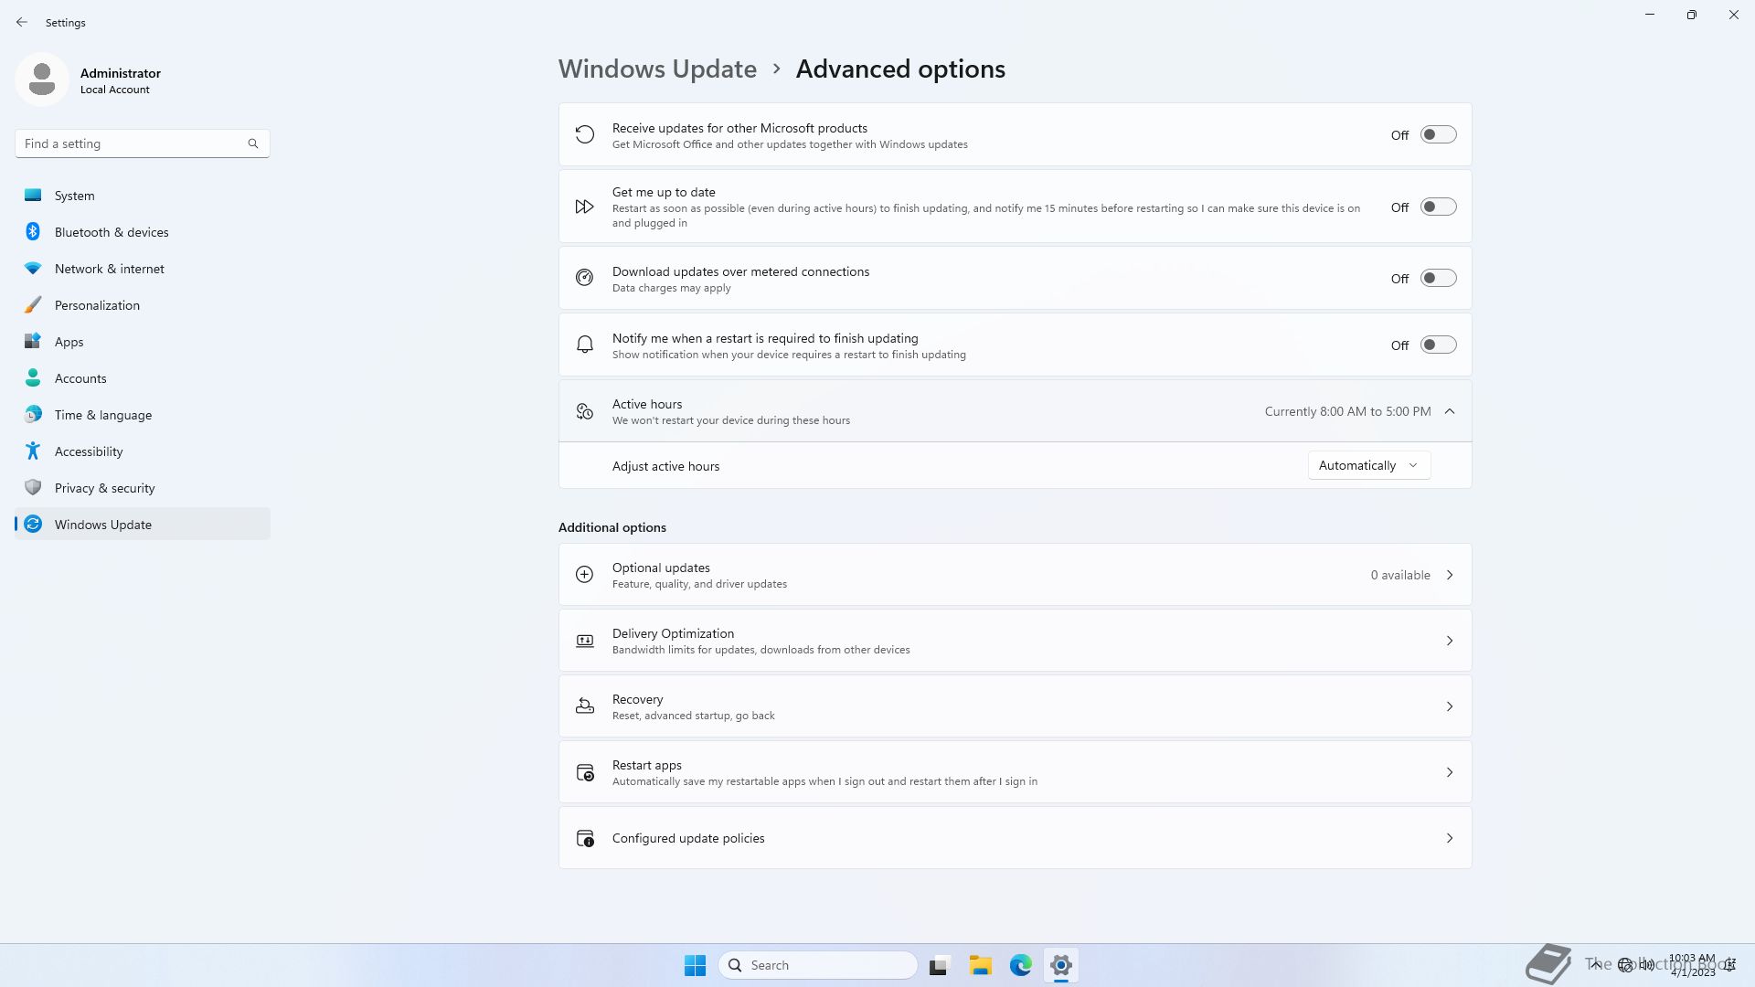This screenshot has width=1755, height=987.
Task: Go to Privacy & security
Action: [143, 488]
